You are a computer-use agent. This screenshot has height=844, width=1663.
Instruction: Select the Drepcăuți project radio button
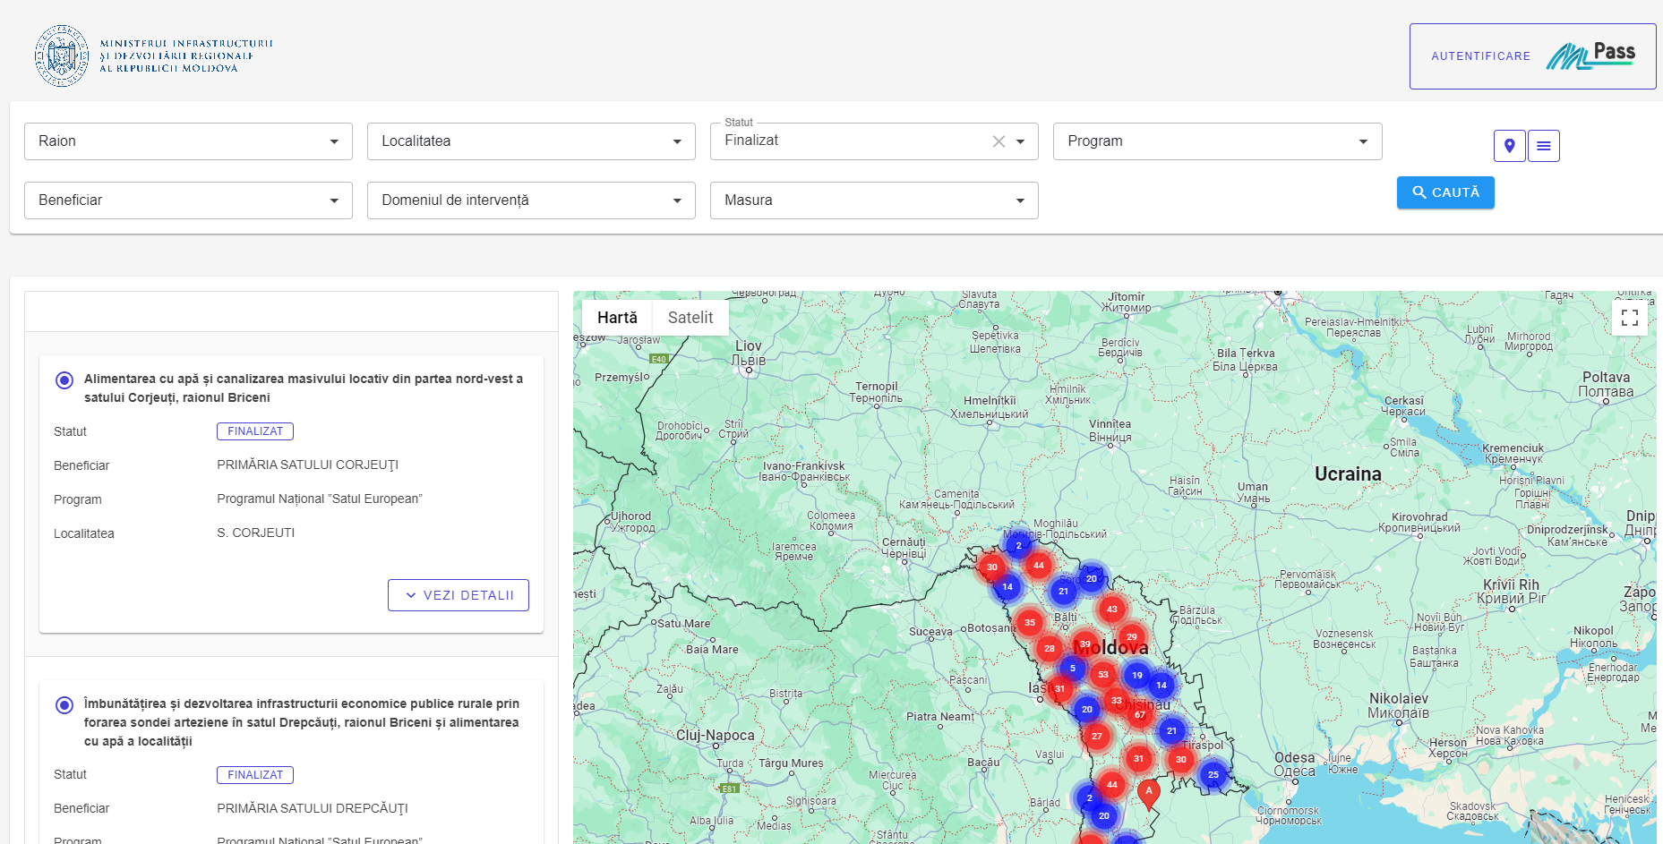tap(64, 705)
